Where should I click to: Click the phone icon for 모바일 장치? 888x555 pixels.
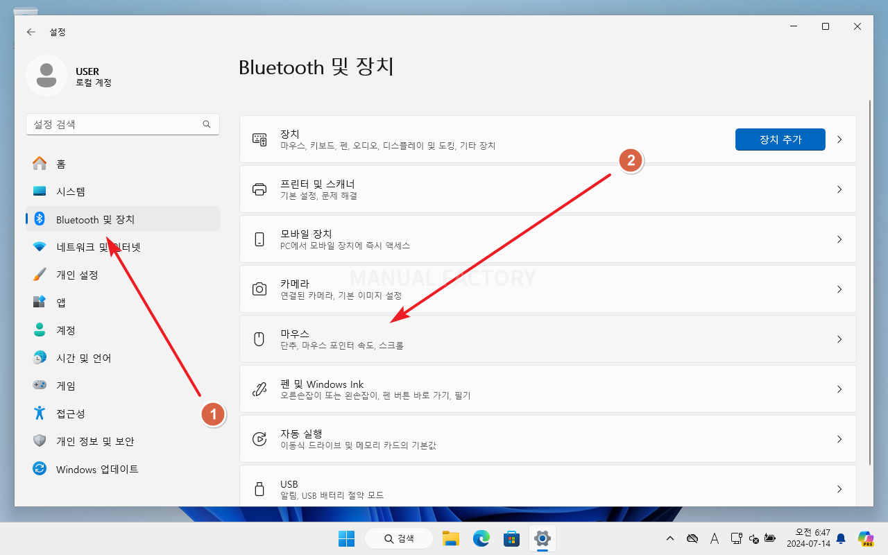(259, 239)
